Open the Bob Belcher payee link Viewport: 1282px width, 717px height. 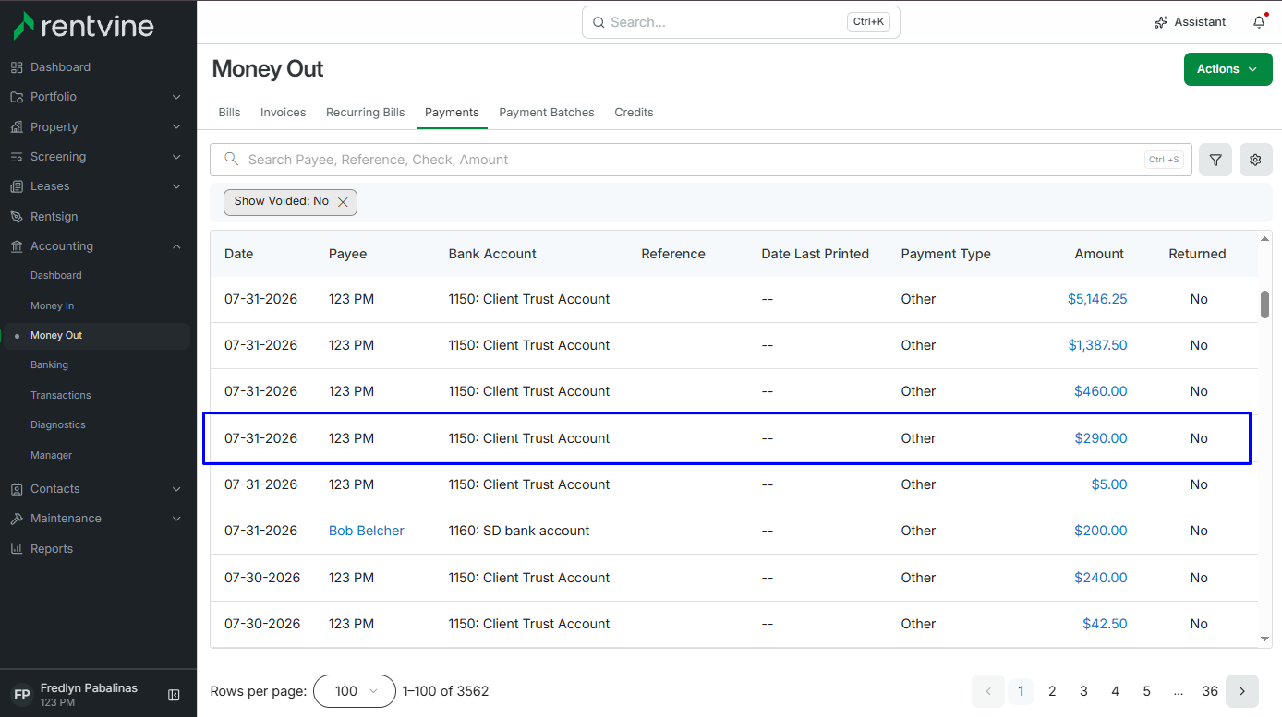tap(367, 531)
